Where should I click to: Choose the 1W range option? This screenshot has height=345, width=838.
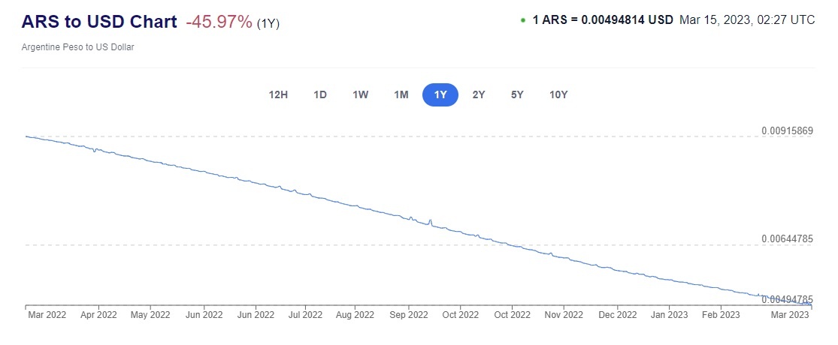pos(360,94)
